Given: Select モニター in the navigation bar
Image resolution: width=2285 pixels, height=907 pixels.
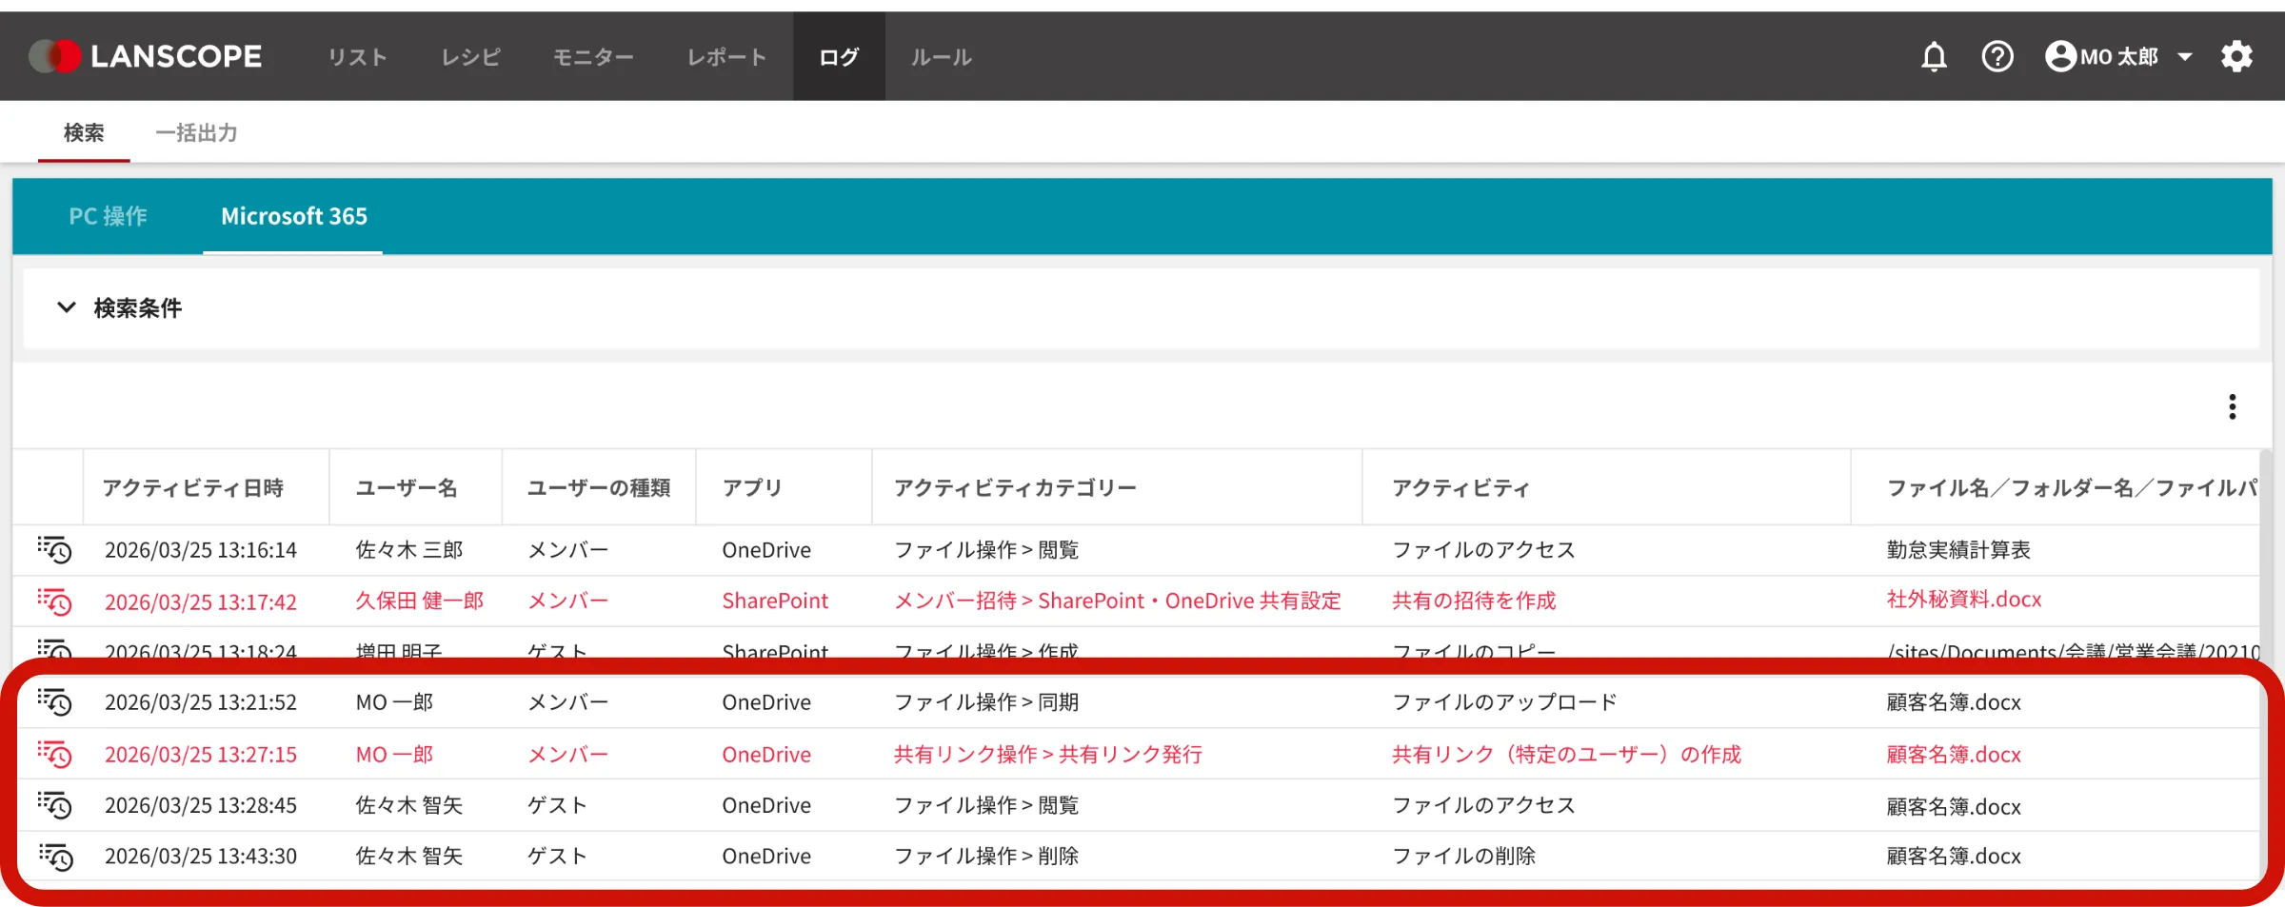Looking at the screenshot, I should pos(593,55).
